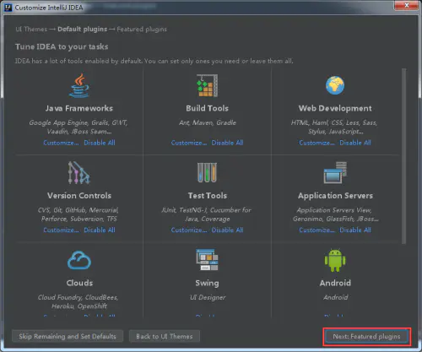
Task: Click 'JUnit, TestNG-J, Cucumber for Java' description
Action: pos(207,214)
